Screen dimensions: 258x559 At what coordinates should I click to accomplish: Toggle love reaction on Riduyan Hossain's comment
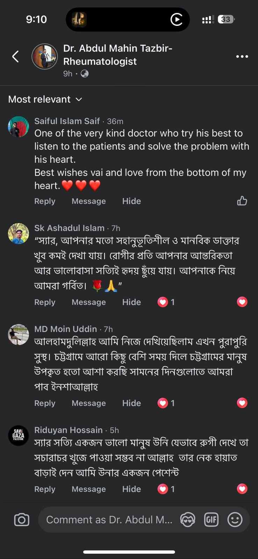pos(242,489)
